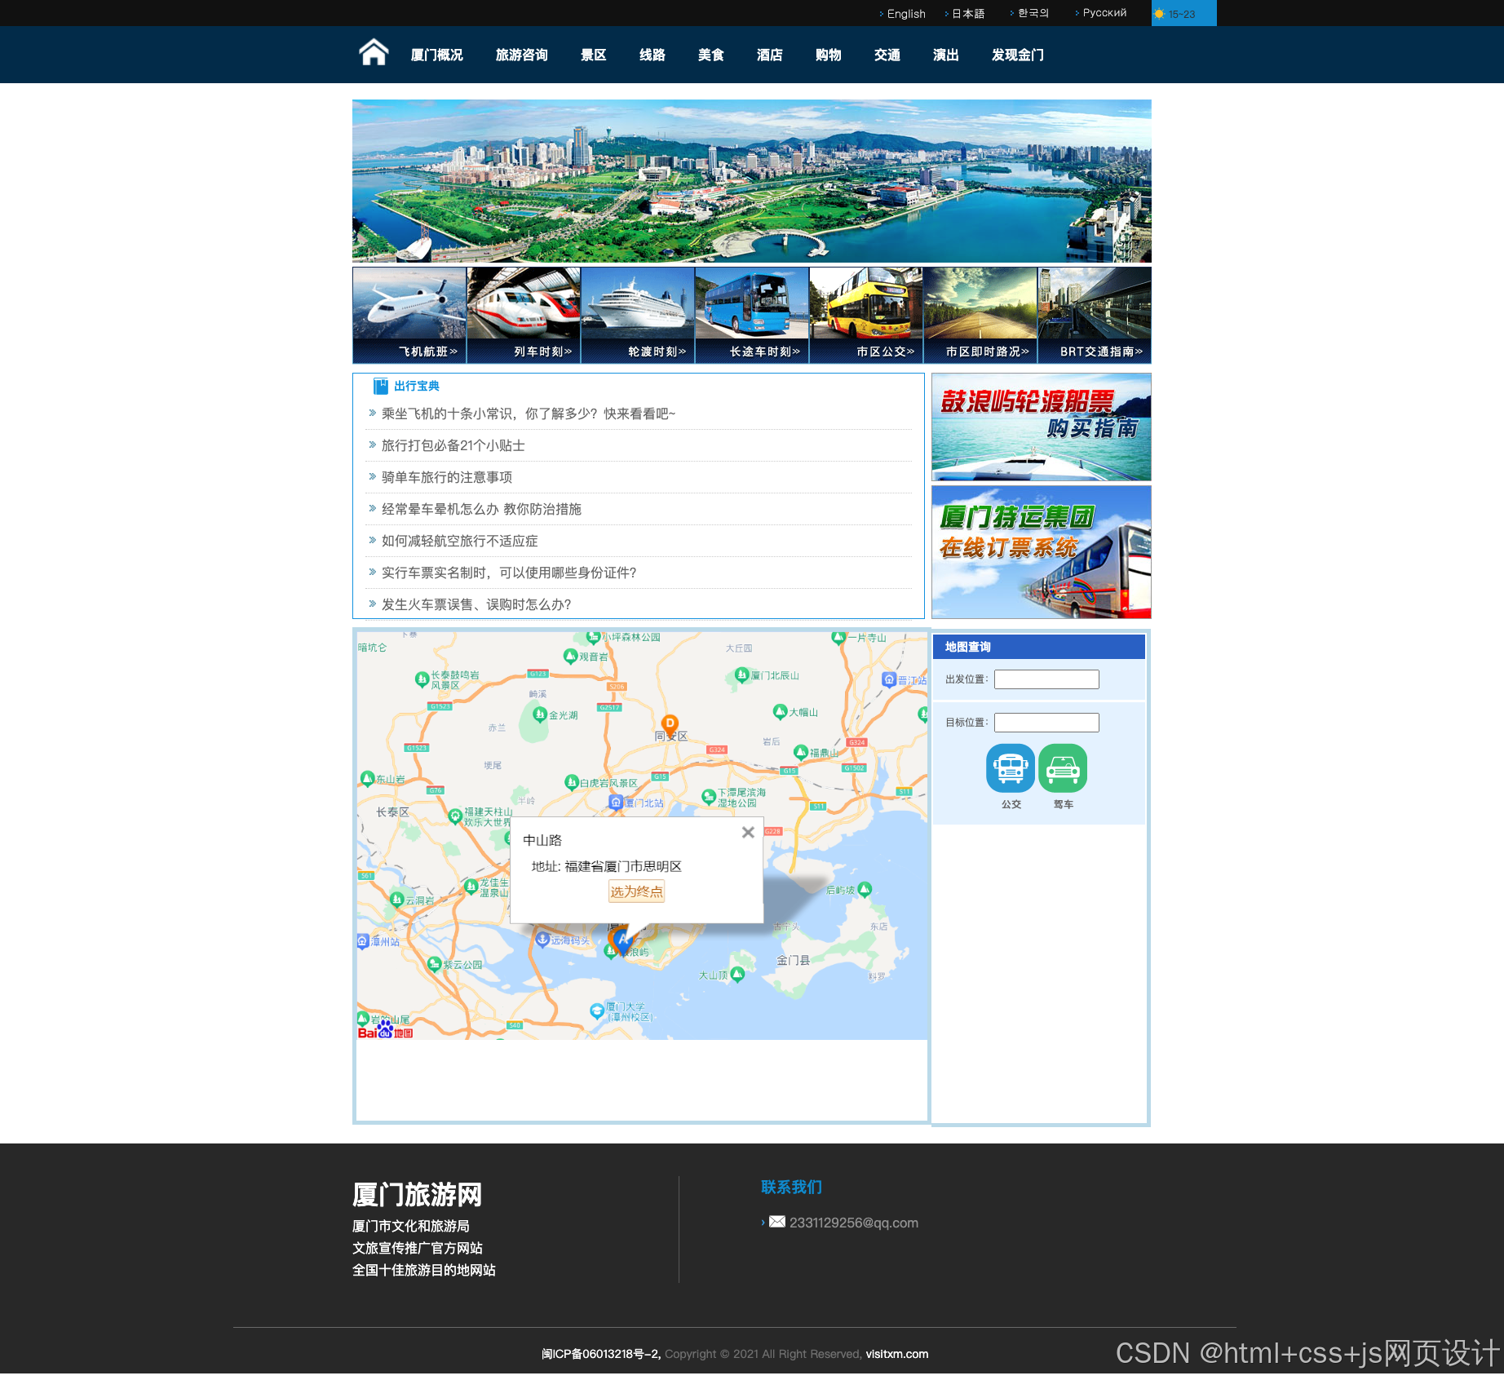Open the 酒店 navigation item
Image resolution: width=1504 pixels, height=1380 pixels.
[769, 55]
